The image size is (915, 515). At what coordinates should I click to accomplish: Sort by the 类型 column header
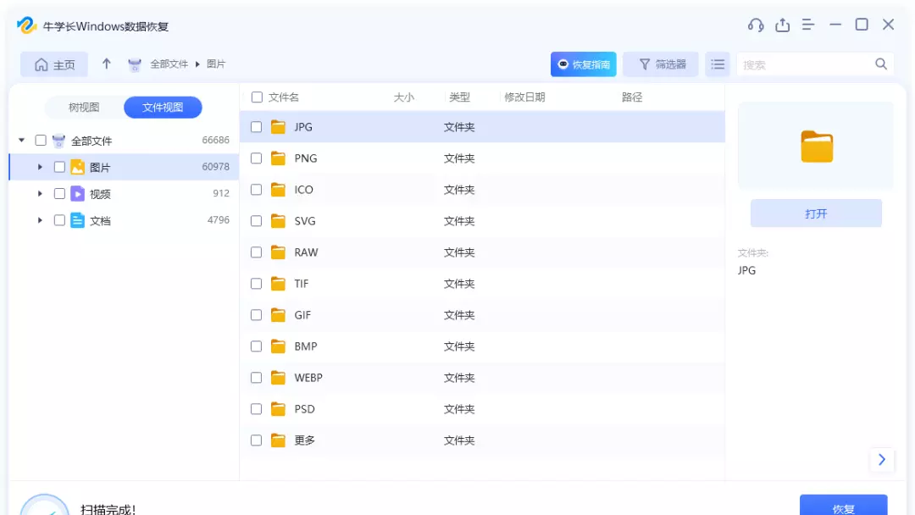tap(459, 97)
